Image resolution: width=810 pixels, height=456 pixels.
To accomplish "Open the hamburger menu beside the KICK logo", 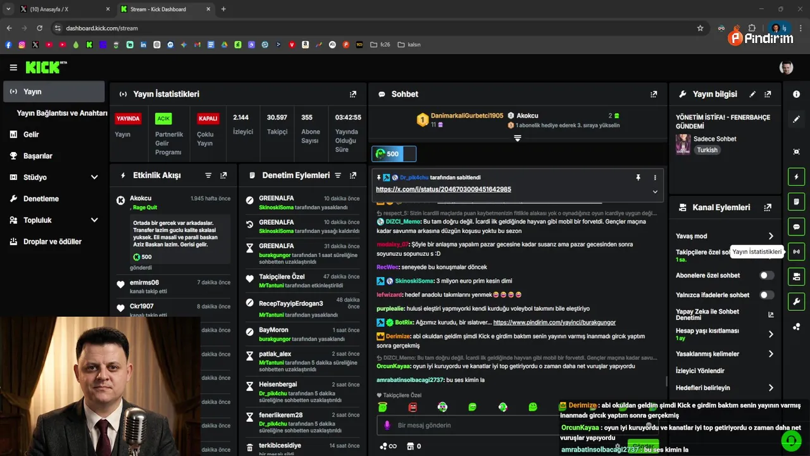I will tap(13, 67).
